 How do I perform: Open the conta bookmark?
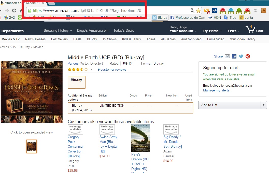coord(246,17)
